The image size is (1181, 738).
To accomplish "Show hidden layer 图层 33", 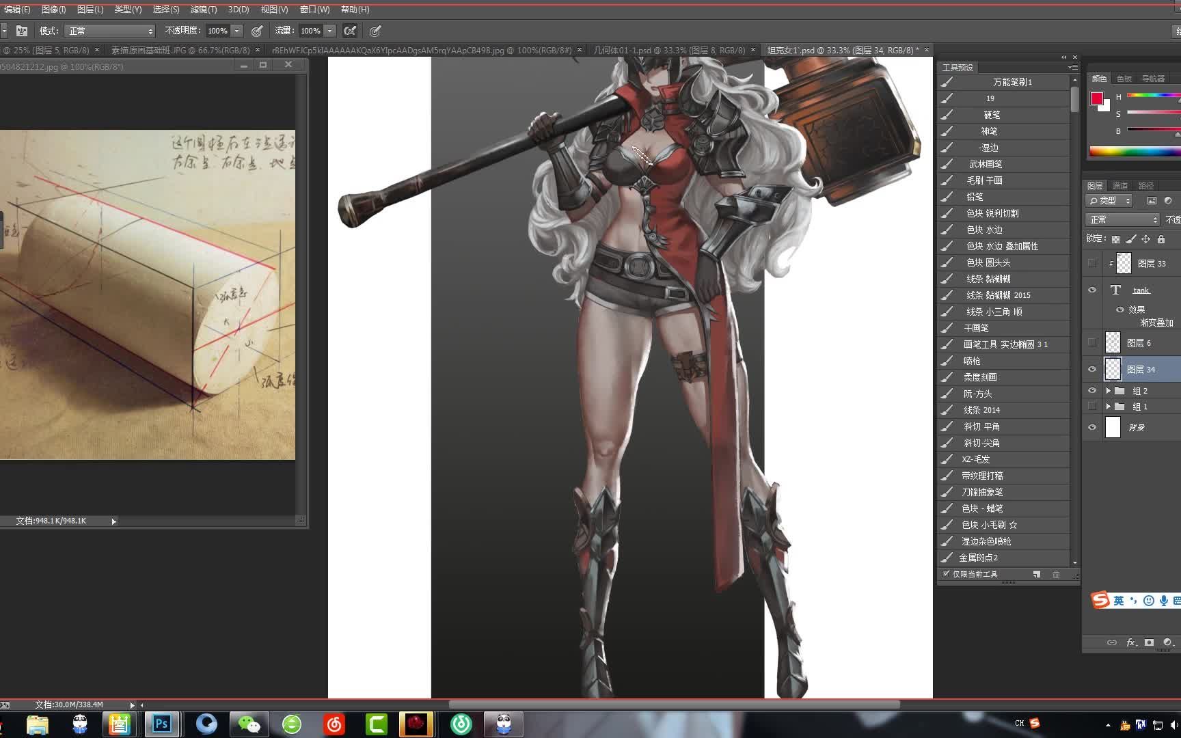I will tap(1092, 263).
